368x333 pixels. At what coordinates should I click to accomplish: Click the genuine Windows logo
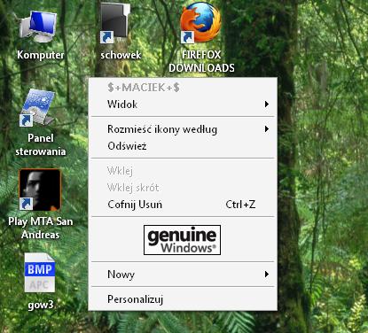click(x=182, y=240)
